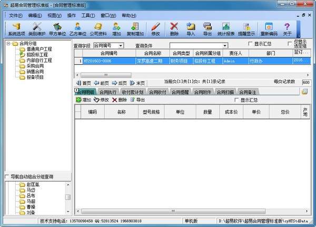Click the lower-left folder list scrollbar
Screen dimensions: 316x227
pos(67,198)
